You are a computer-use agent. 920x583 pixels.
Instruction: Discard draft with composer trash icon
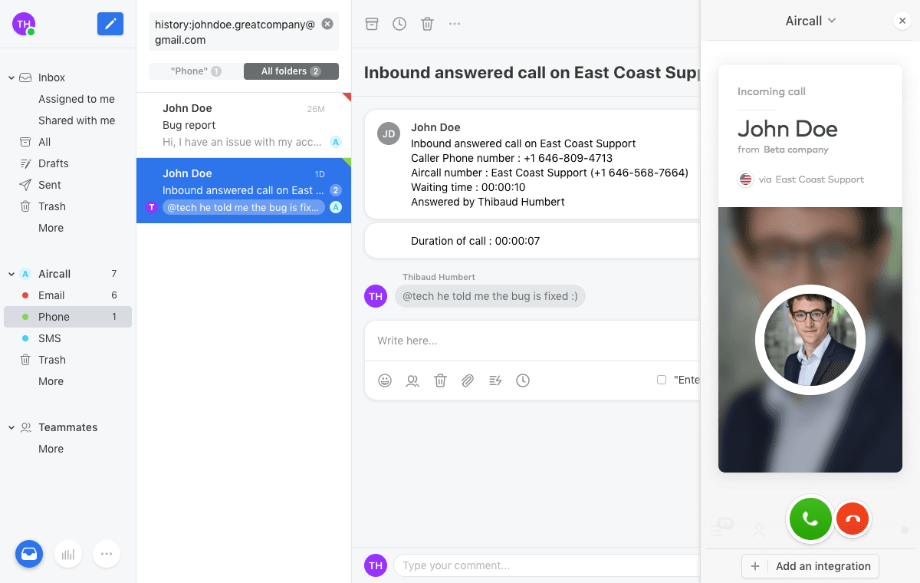pyautogui.click(x=440, y=380)
